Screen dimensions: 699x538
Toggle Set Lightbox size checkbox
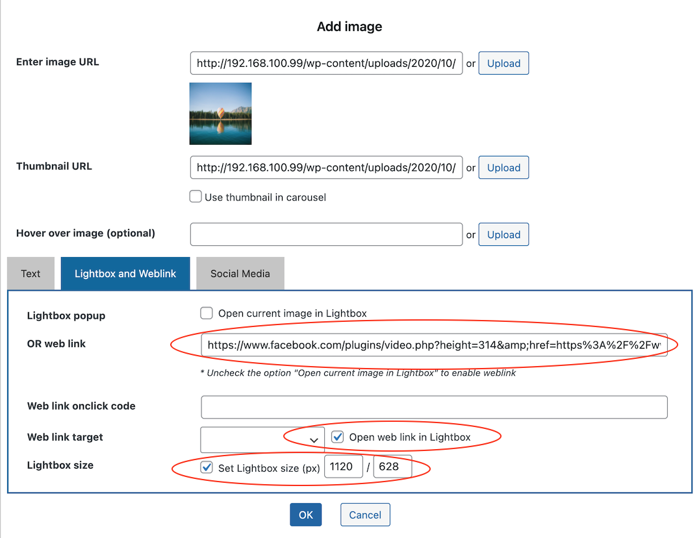[x=207, y=467]
